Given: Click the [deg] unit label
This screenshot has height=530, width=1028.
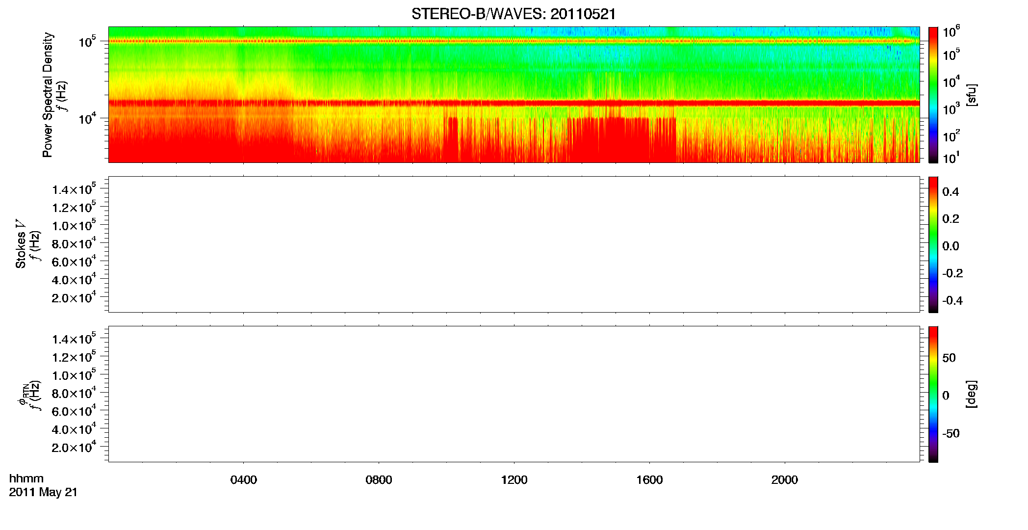Looking at the screenshot, I should point(972,394).
